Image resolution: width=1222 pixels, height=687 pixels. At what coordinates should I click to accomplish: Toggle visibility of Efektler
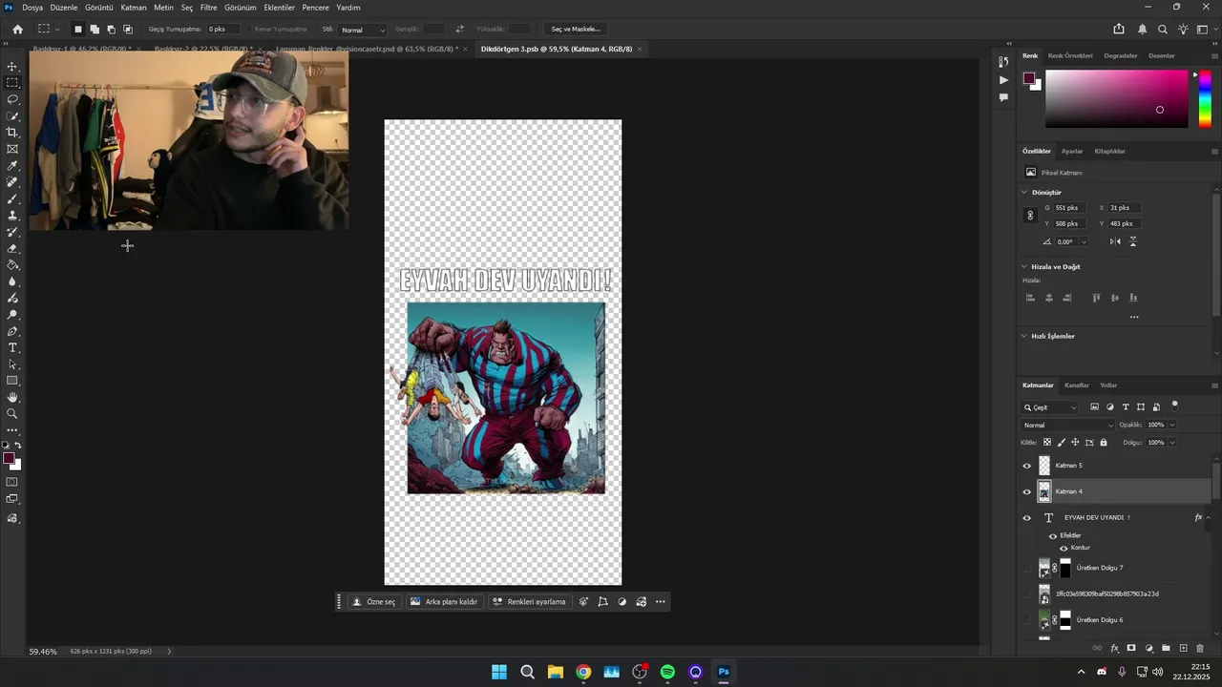1053,535
